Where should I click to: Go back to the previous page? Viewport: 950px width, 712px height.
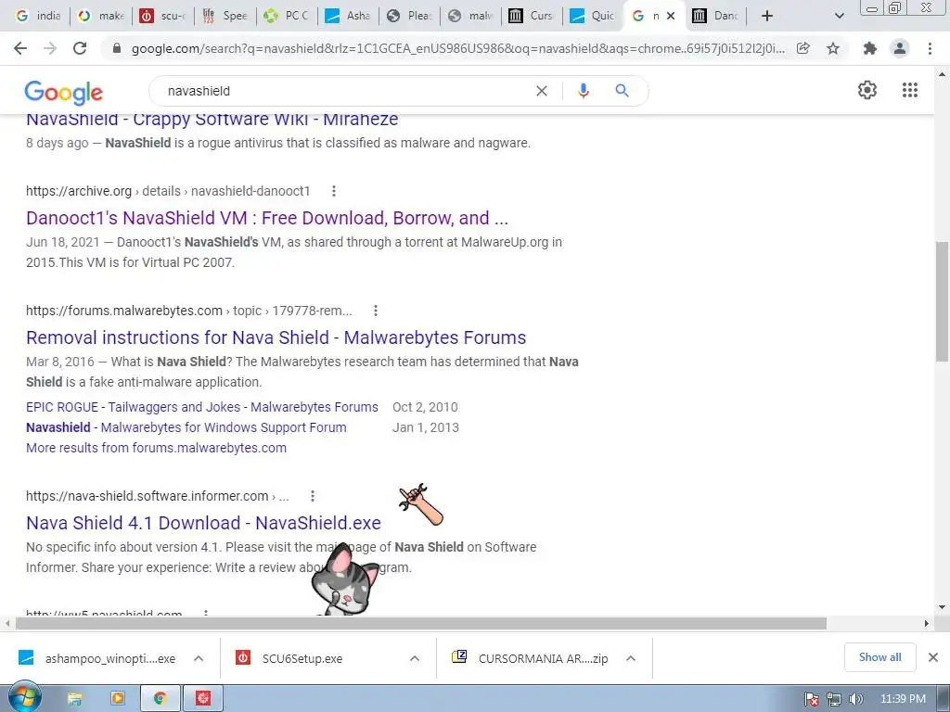coord(20,48)
